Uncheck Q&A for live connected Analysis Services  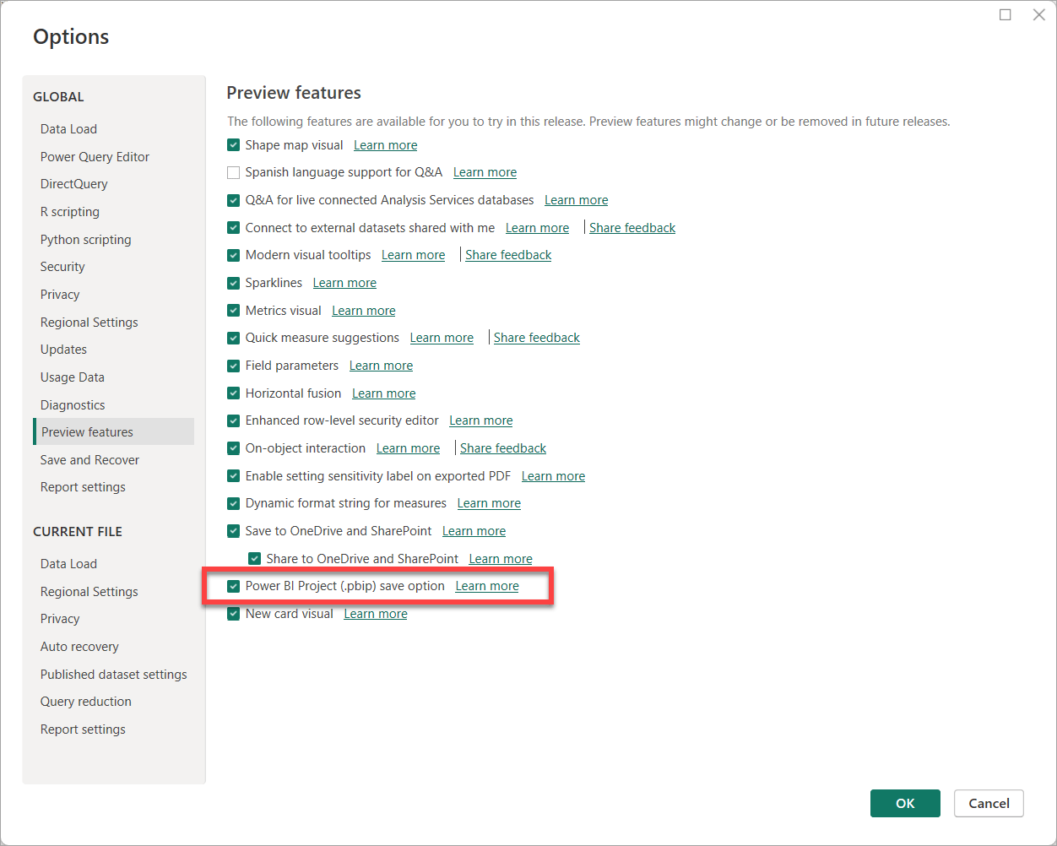coord(234,200)
